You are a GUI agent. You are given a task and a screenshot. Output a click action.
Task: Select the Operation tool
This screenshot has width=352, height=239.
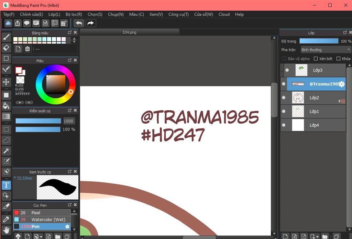click(6, 196)
